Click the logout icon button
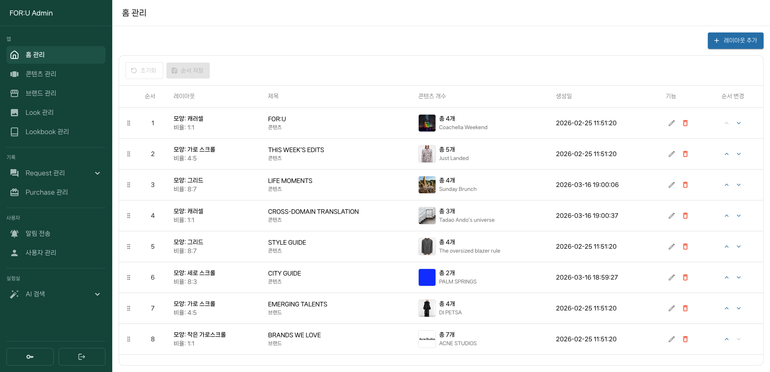 point(82,357)
